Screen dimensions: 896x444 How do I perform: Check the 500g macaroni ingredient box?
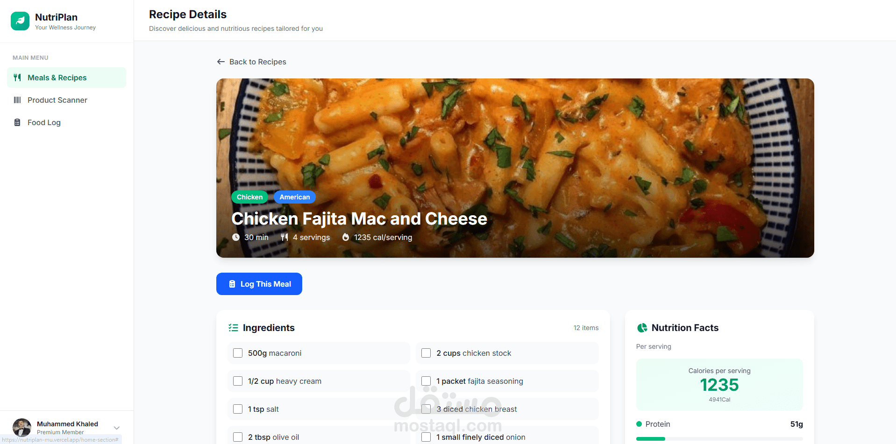point(238,353)
